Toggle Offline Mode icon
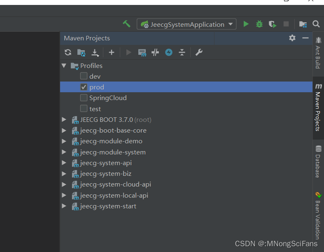Image resolution: width=324 pixels, height=252 pixels. pos(155,52)
